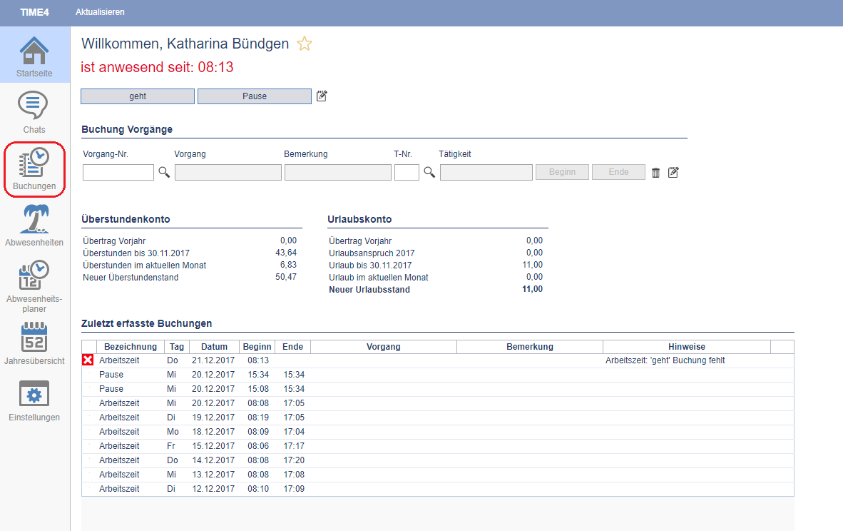Image resolution: width=843 pixels, height=531 pixels.
Task: Click the Pause button
Action: [x=255, y=96]
